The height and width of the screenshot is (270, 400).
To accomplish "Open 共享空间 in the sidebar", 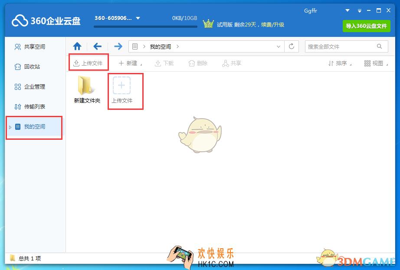I will (x=30, y=47).
